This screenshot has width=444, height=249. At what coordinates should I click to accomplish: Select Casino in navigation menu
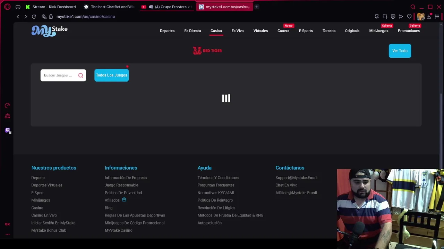point(216,31)
